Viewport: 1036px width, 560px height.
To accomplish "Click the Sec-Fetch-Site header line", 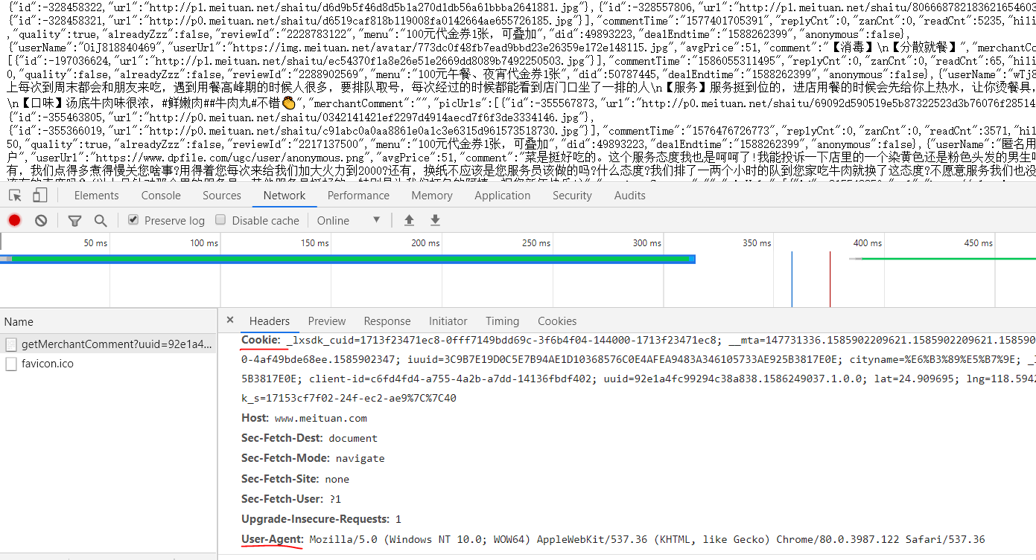I will [x=295, y=479].
